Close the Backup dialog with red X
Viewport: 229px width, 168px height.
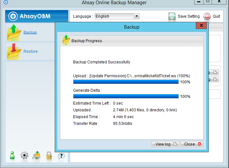click(201, 25)
